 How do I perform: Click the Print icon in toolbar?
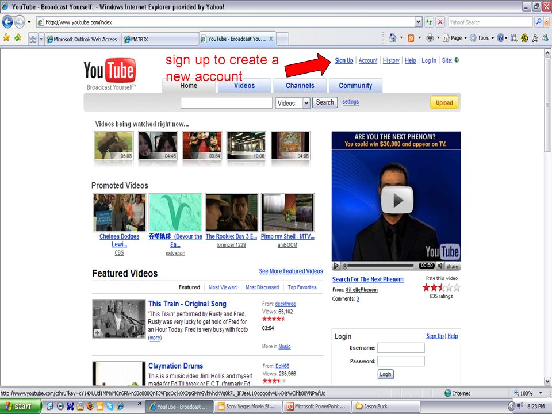430,38
